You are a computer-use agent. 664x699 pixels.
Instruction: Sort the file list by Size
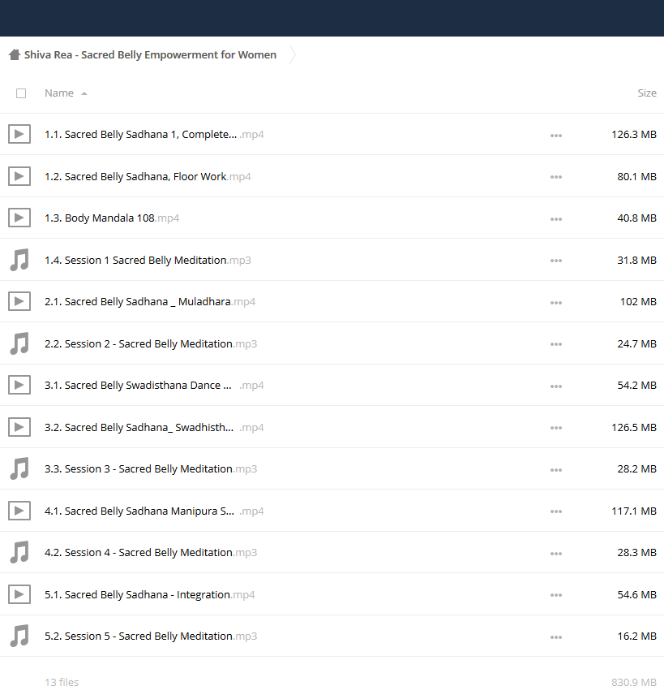(x=647, y=93)
